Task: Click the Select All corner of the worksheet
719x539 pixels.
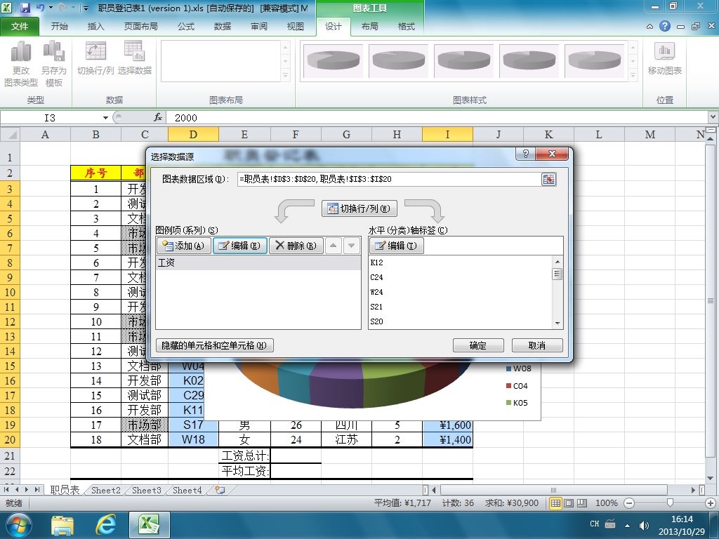Action: pyautogui.click(x=10, y=134)
